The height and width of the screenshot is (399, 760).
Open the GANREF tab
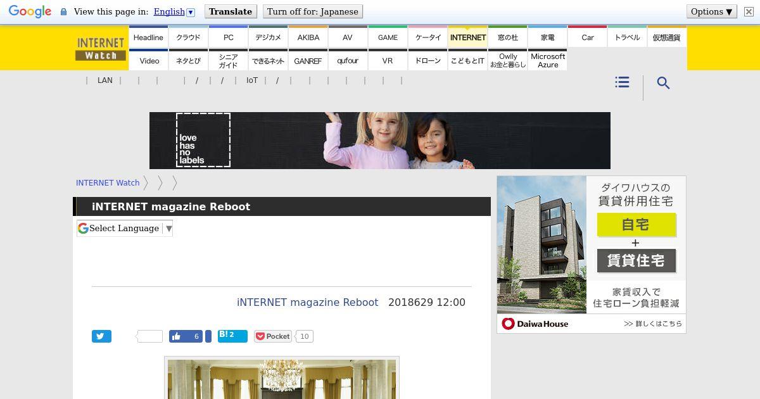(308, 60)
